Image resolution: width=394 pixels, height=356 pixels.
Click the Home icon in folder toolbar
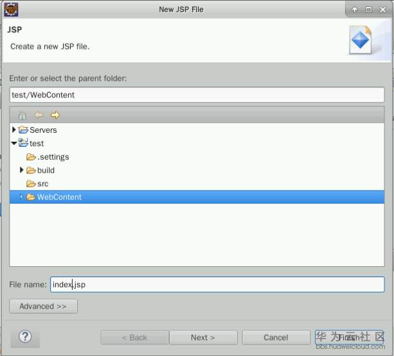tap(22, 115)
